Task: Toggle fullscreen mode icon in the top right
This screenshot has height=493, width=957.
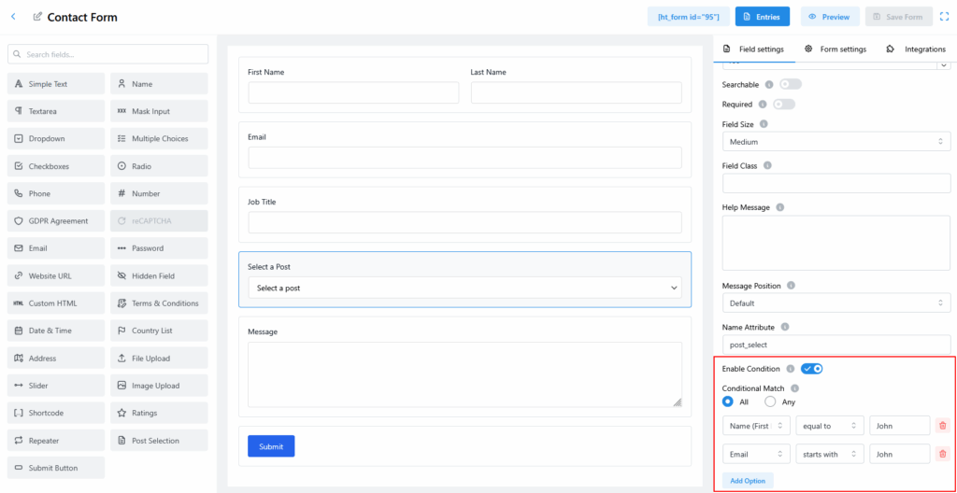Action: pyautogui.click(x=943, y=17)
